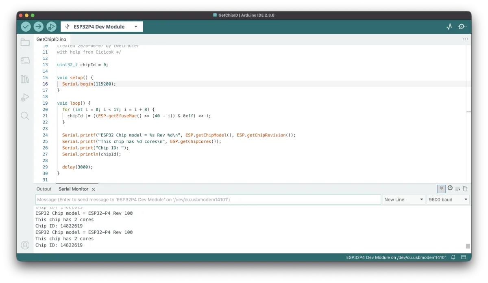The height and width of the screenshot is (283, 488).
Task: Open the Serial Plotter icon
Action: click(x=449, y=27)
